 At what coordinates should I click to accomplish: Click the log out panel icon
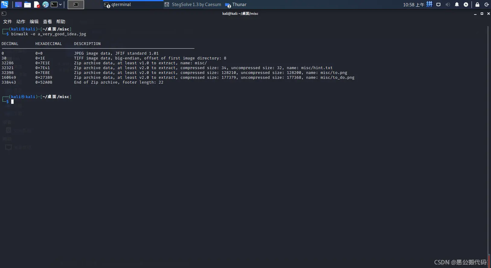point(486,5)
